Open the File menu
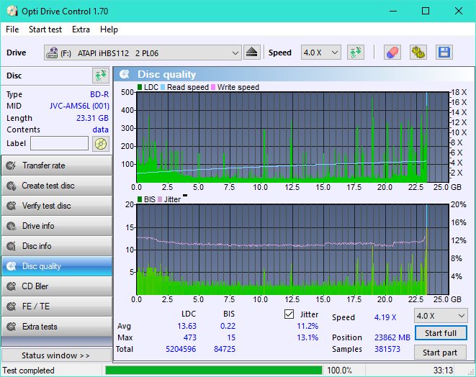The image size is (476, 377). pyautogui.click(x=12, y=29)
